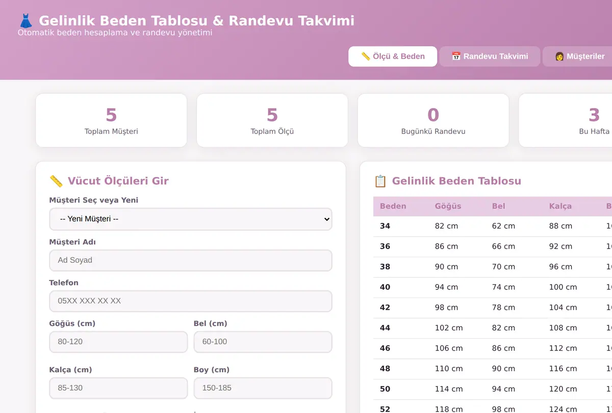The image size is (612, 413).
Task: Open the Ölçü & Beden tab
Action: click(393, 57)
